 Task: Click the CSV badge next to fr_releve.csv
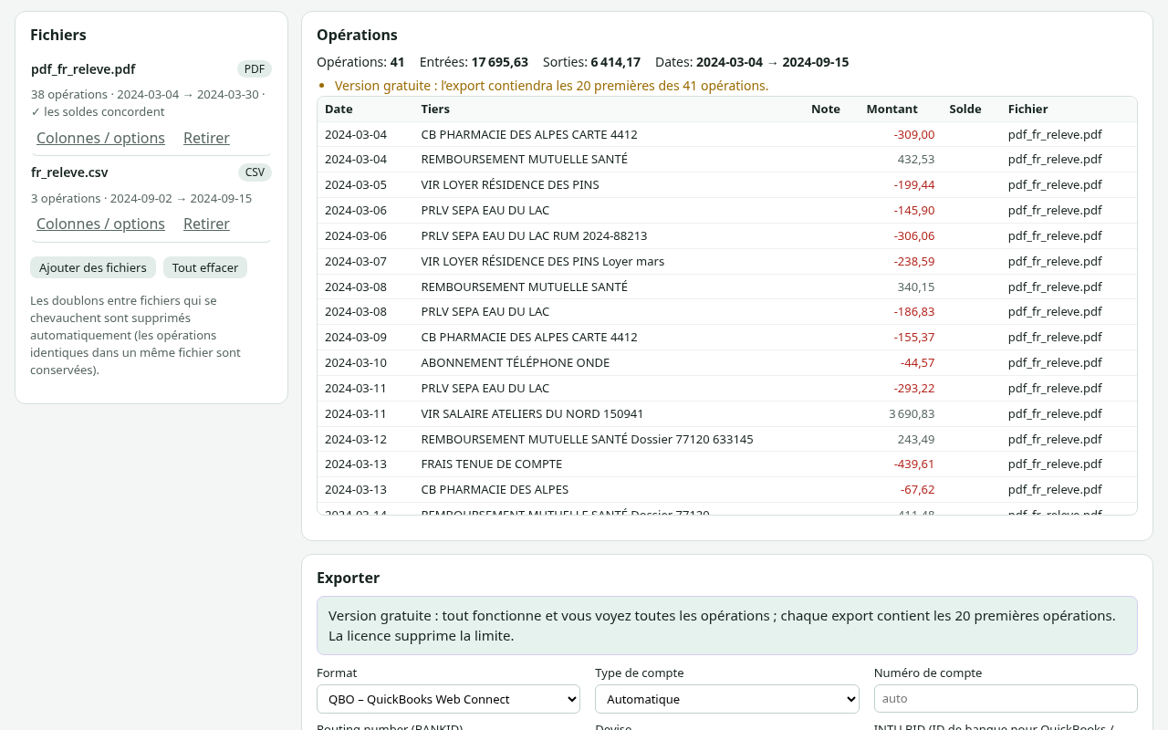[x=255, y=172]
